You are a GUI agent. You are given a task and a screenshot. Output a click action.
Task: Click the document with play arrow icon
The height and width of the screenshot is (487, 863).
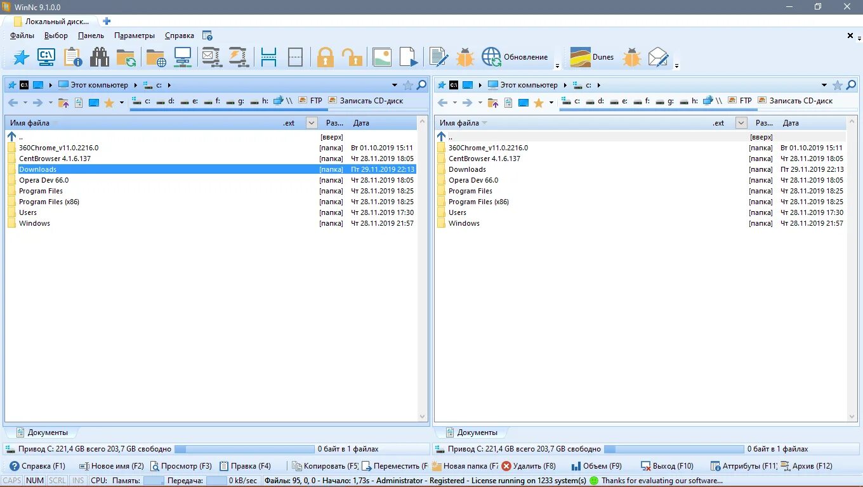point(409,57)
